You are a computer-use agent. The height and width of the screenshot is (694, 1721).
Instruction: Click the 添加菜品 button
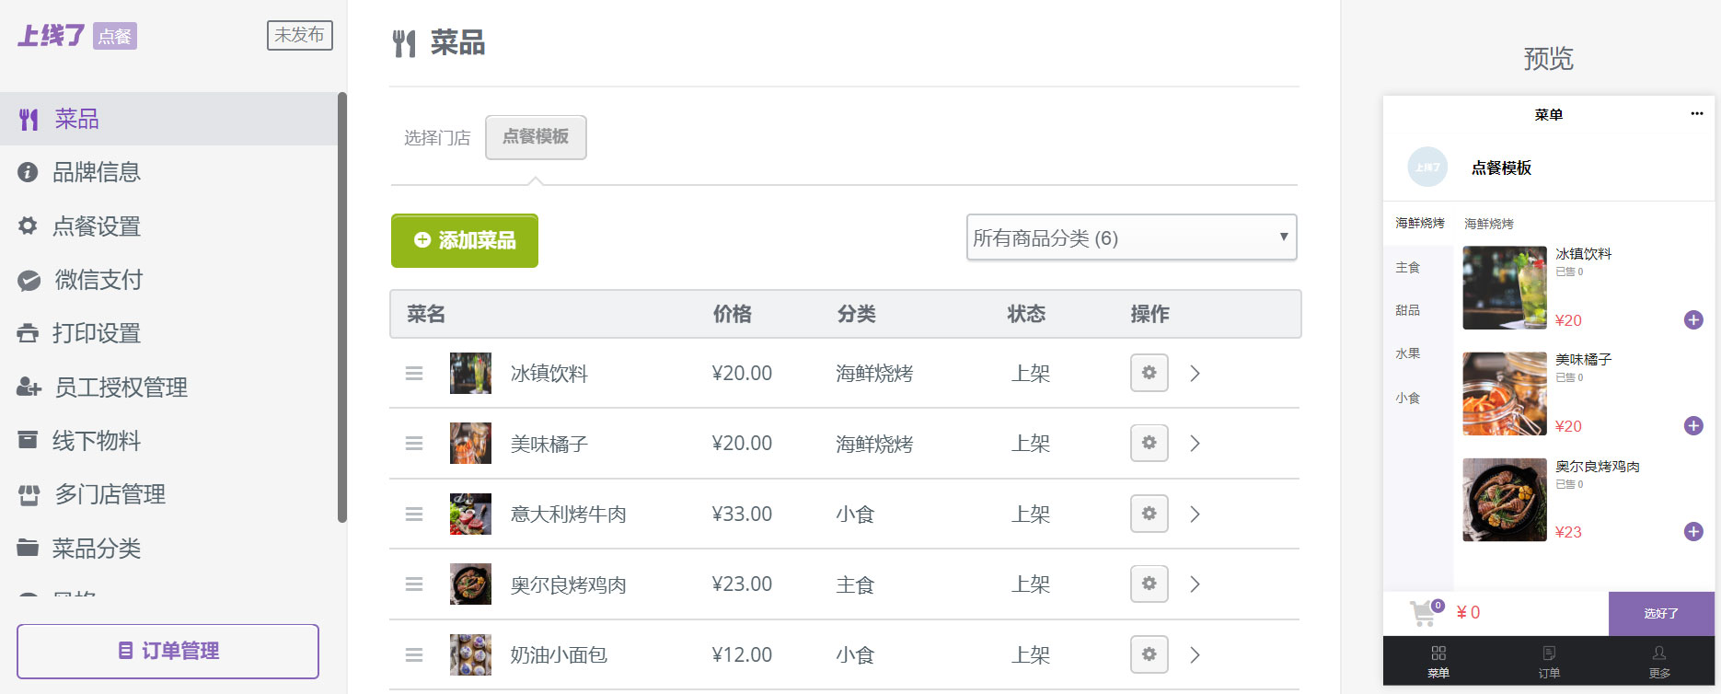pos(465,240)
